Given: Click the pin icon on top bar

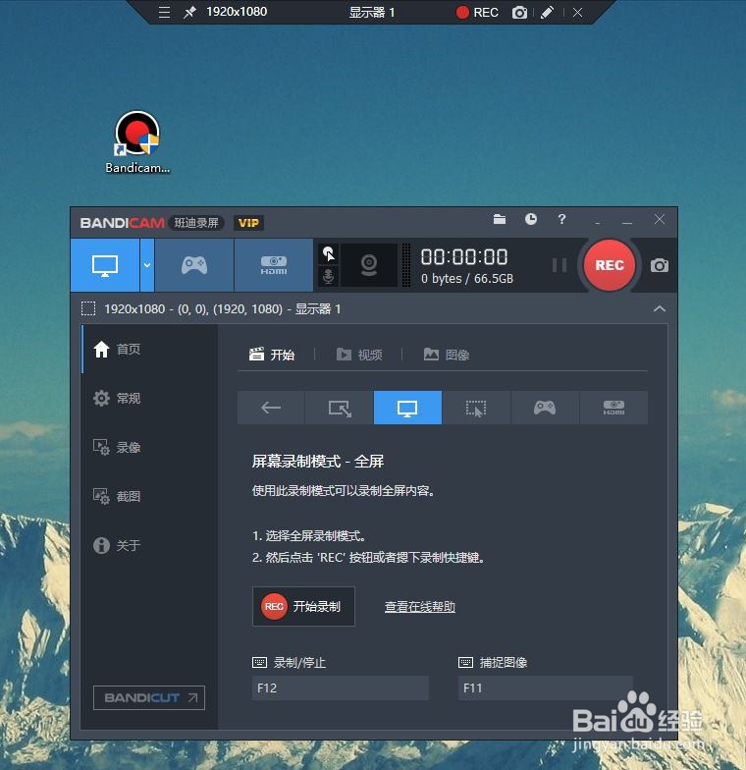Looking at the screenshot, I should coord(189,12).
